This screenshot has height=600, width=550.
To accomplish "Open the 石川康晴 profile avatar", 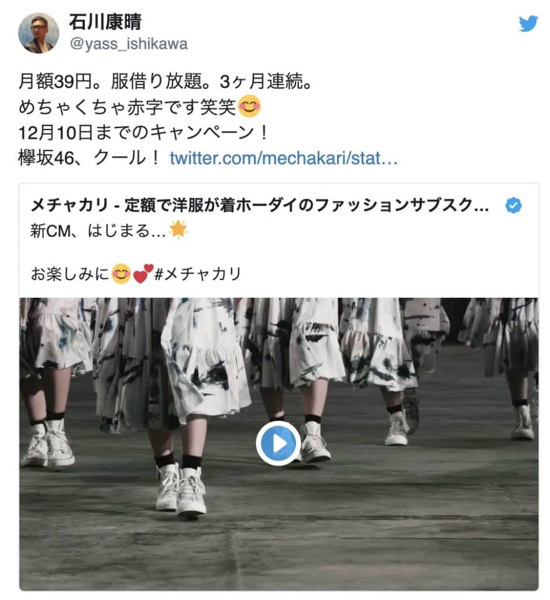I will [x=39, y=33].
